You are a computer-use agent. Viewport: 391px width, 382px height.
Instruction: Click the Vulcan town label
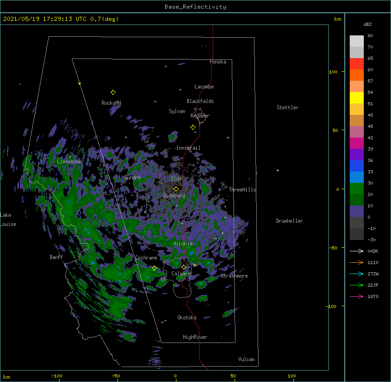pyautogui.click(x=246, y=359)
